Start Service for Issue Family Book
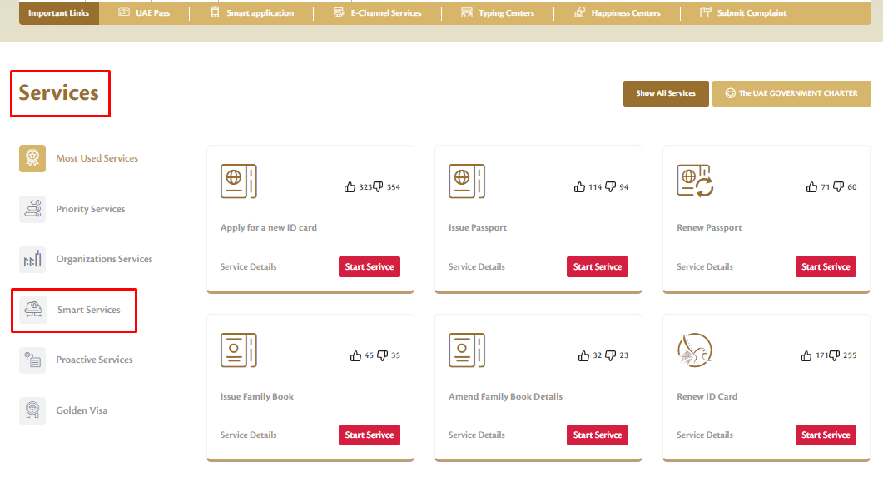The height and width of the screenshot is (497, 883). 369,435
